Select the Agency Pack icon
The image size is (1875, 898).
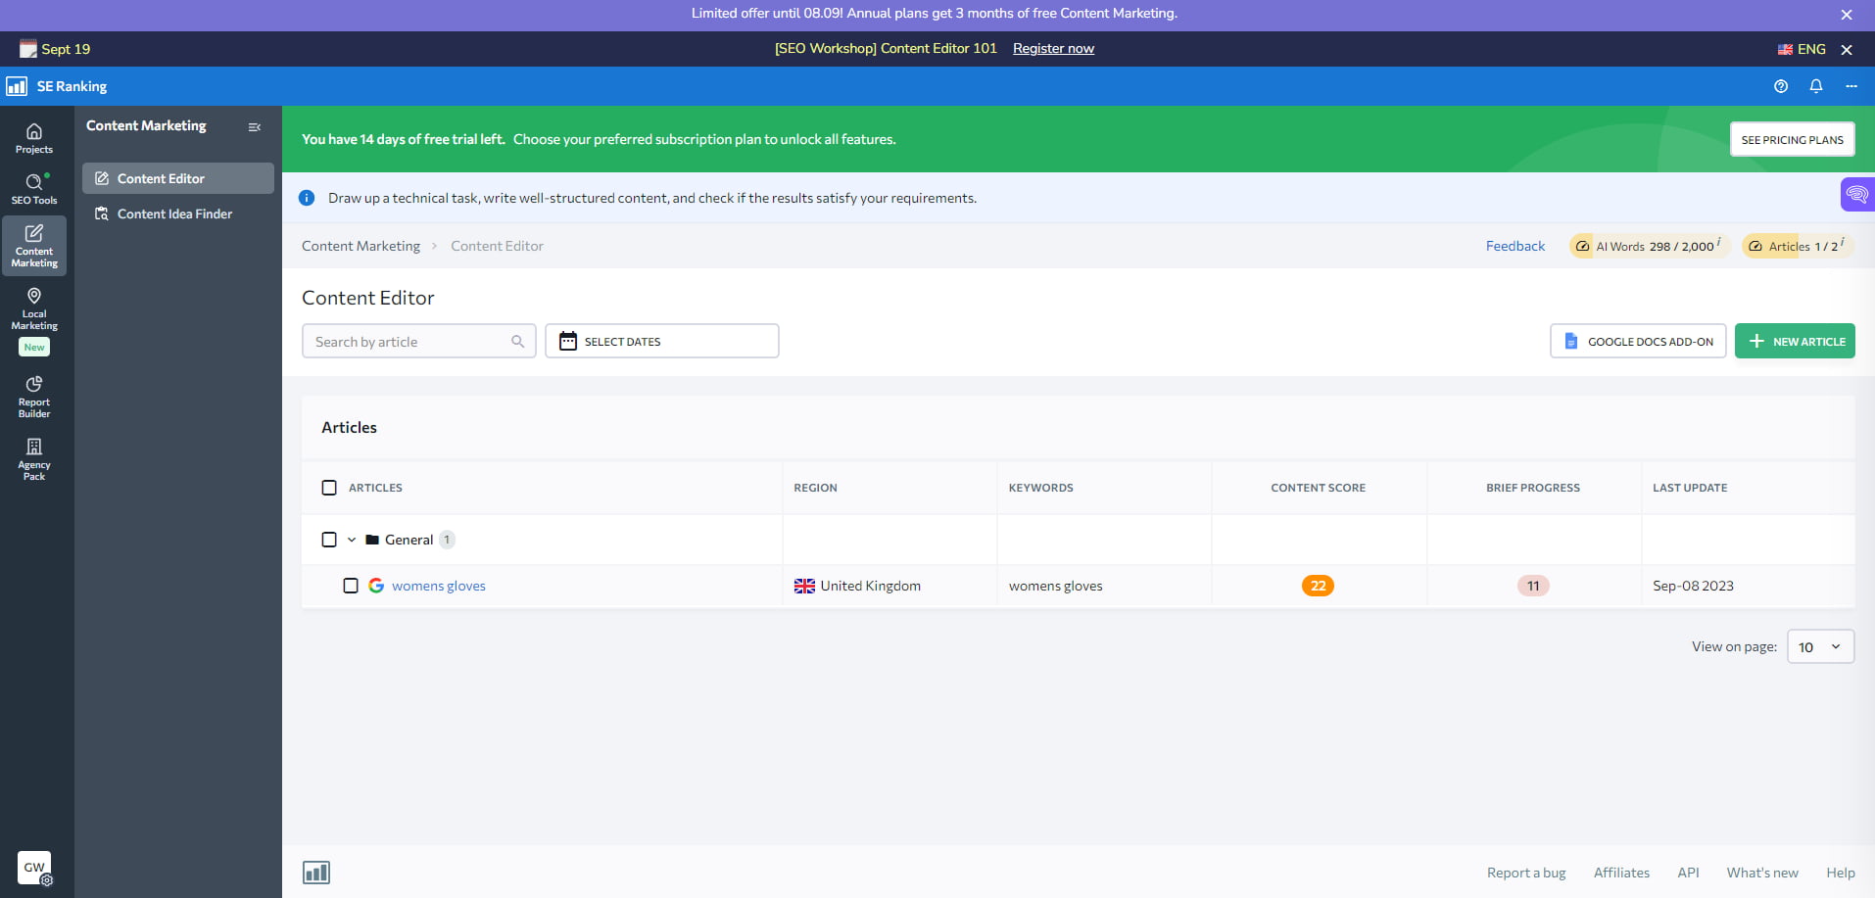click(x=34, y=455)
